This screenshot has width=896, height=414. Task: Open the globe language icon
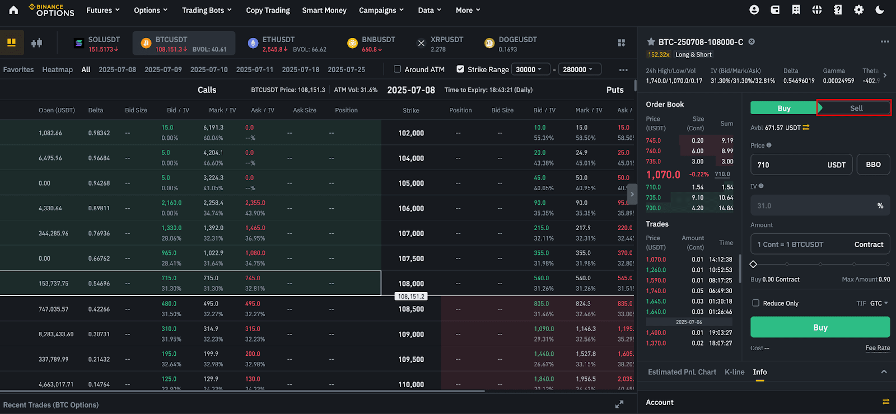coord(817,10)
